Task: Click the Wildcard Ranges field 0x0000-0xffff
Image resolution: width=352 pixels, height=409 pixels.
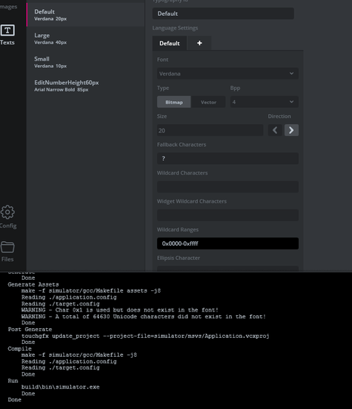Action: [227, 243]
